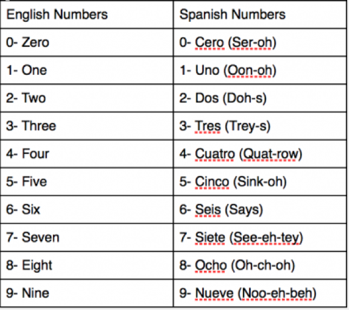Click the misspelled word Cero
This screenshot has width=349, height=310.
tap(209, 42)
